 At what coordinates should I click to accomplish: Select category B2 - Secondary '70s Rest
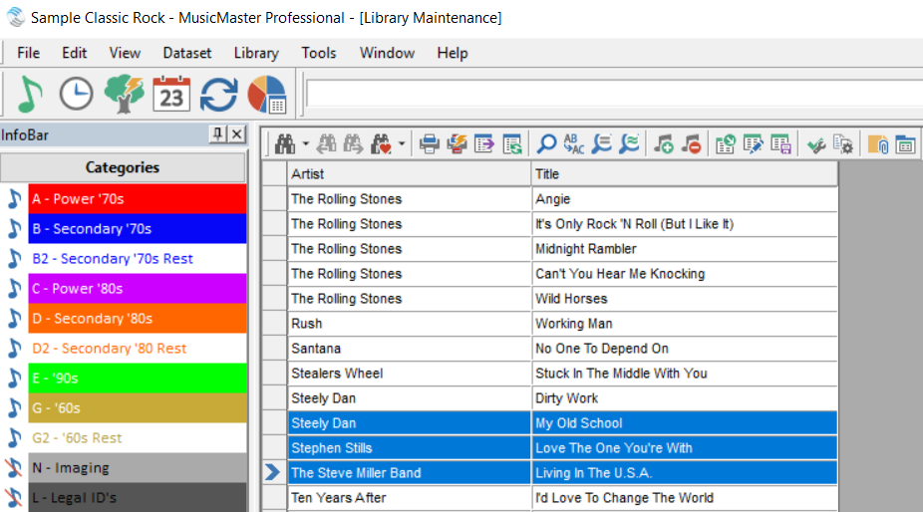[138, 259]
